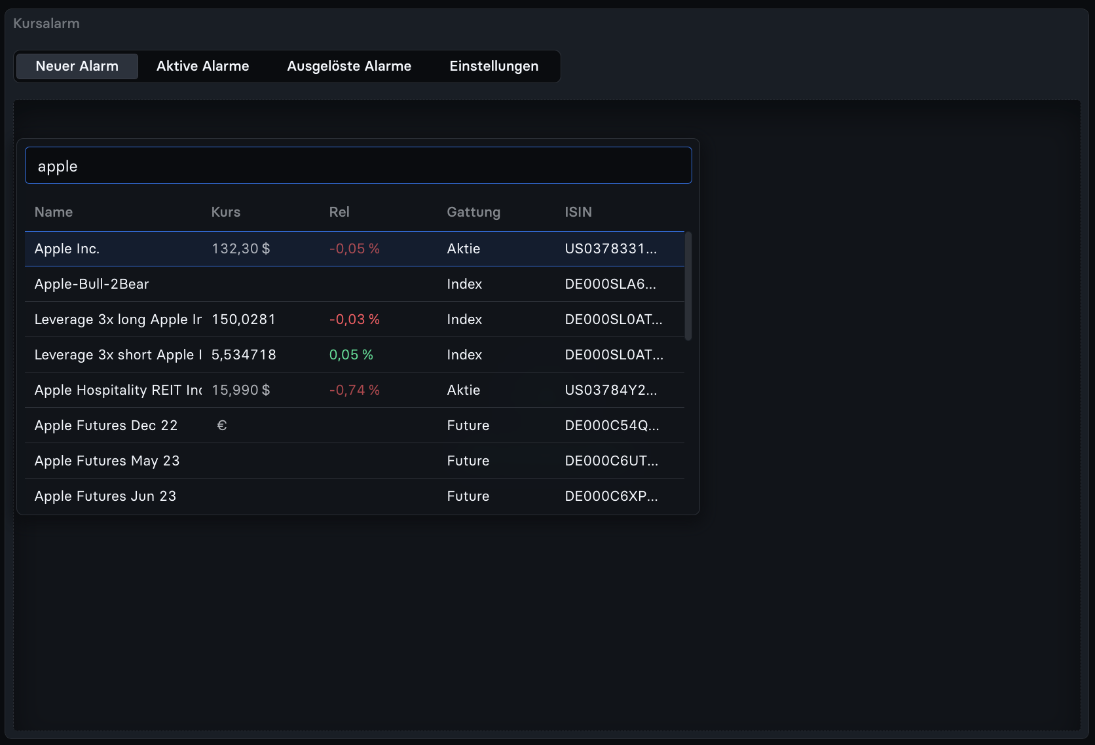Click ISIN DE000C6XP...
Screen dimensions: 1095x745
(612, 496)
